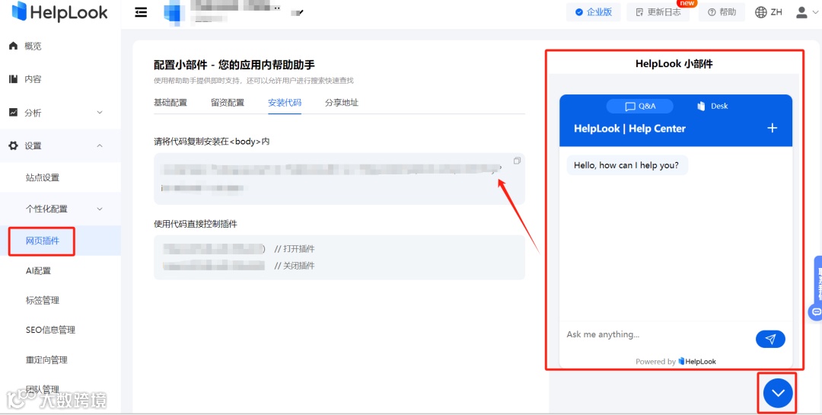
Task: Collapse widget with blue chevron button
Action: coord(778,393)
